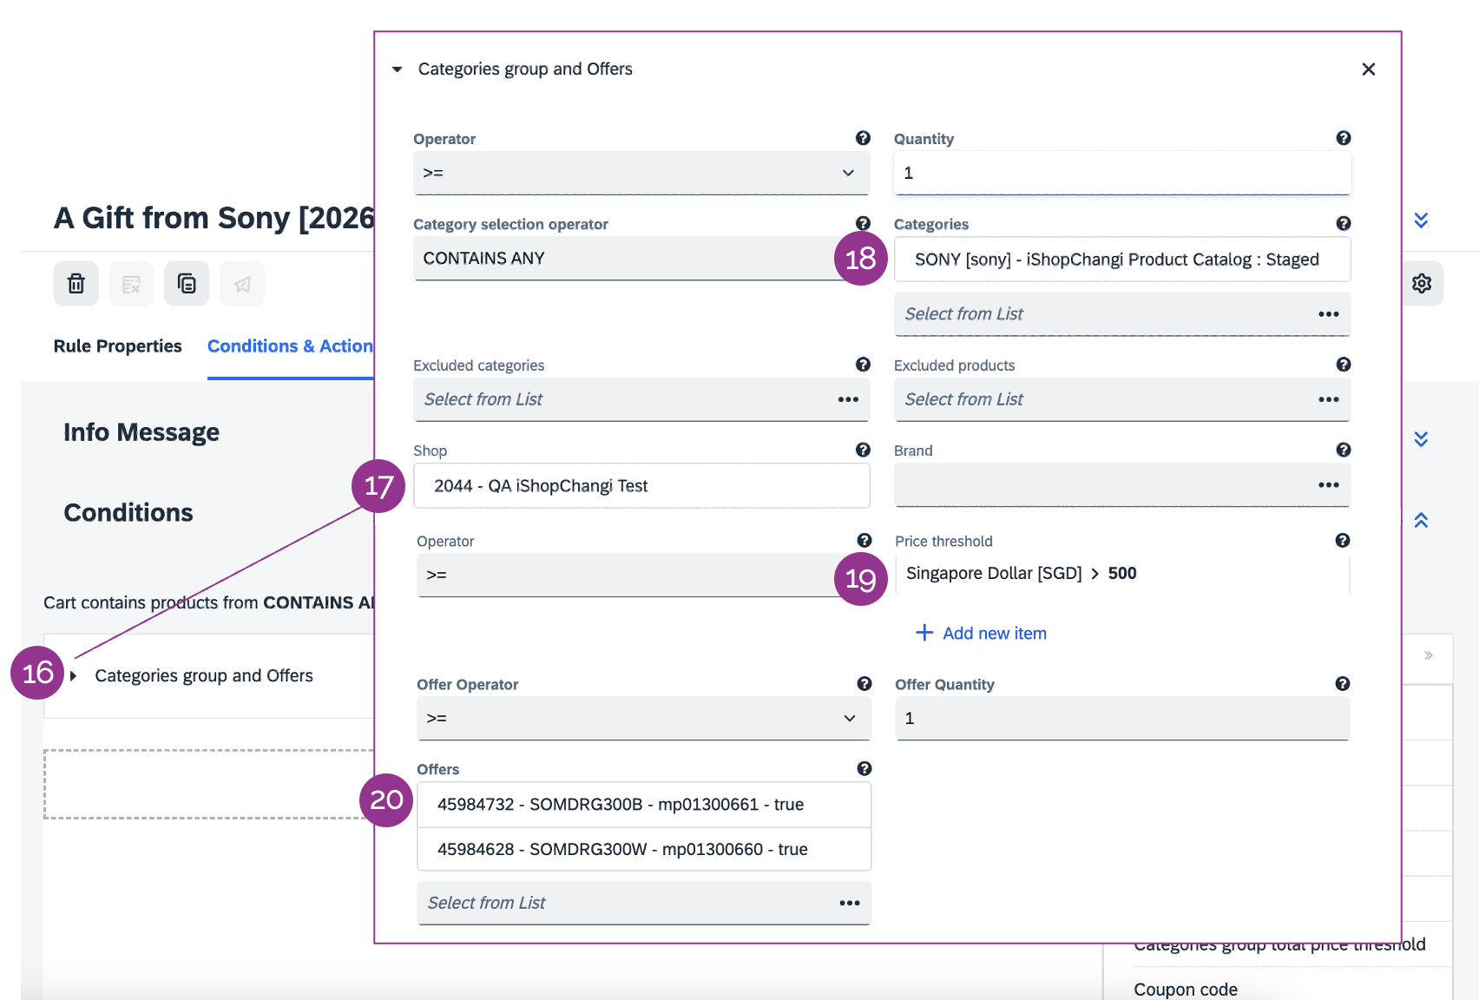Click the Quantity input field
Image resolution: width=1479 pixels, height=1000 pixels.
click(x=1121, y=173)
